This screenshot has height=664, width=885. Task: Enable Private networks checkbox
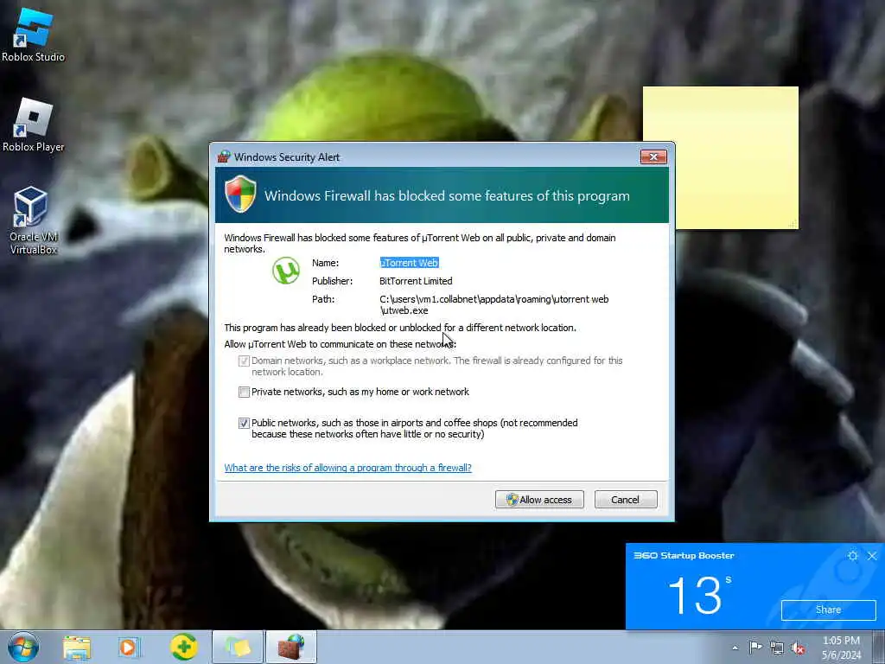[244, 392]
